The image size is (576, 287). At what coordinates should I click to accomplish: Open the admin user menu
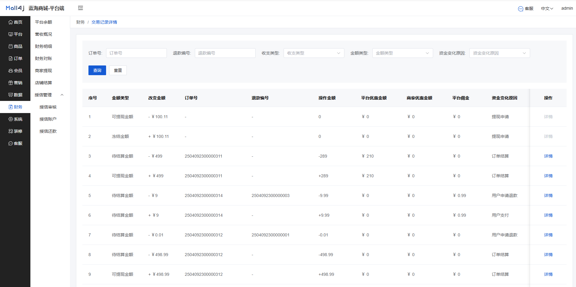[x=567, y=8]
